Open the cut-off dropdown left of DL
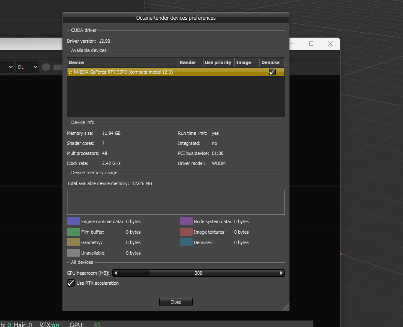The height and width of the screenshot is (327, 403). pyautogui.click(x=7, y=67)
